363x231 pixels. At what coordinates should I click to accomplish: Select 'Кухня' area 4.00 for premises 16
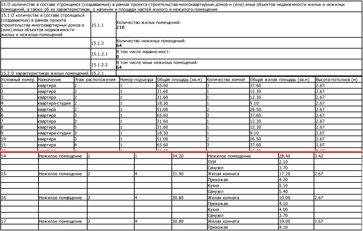(x=283, y=210)
